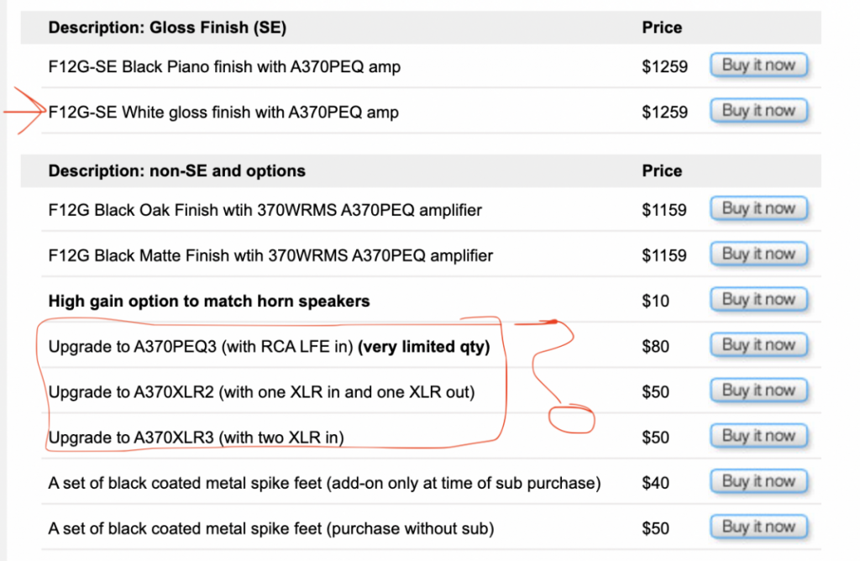Buy the A370XLR3 two XLR in upgrade
This screenshot has height=561, width=860.
click(x=758, y=437)
